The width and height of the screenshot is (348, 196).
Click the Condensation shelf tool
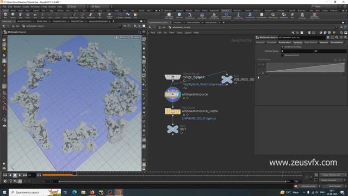(262, 15)
